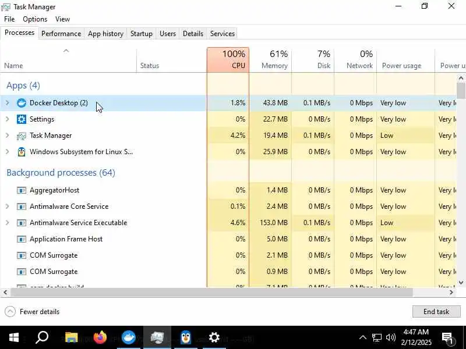Switch to the Users tab
The width and height of the screenshot is (466, 349).
coord(168,34)
